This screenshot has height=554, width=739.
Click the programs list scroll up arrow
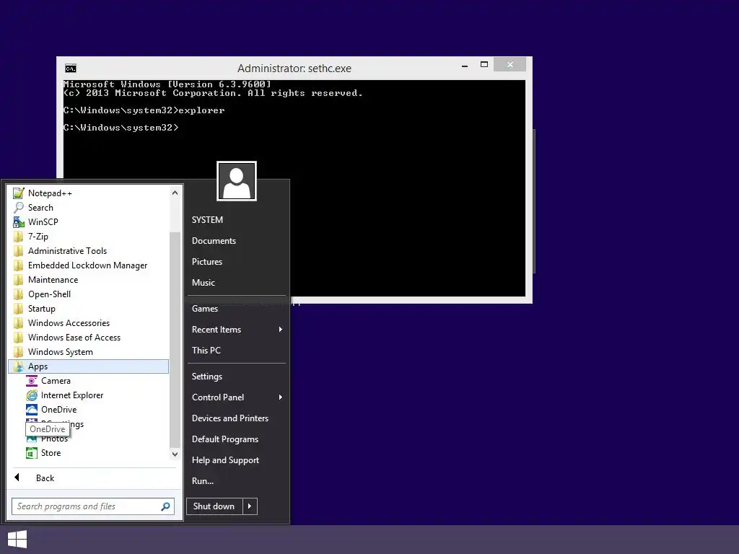[x=175, y=193]
